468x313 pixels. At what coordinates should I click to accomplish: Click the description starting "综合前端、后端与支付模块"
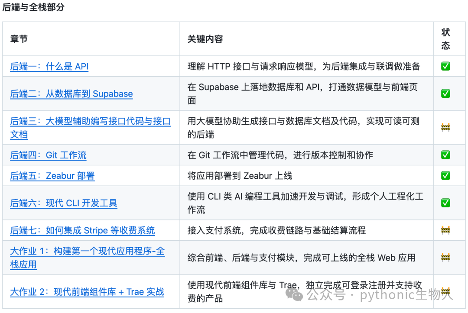tap(302, 258)
